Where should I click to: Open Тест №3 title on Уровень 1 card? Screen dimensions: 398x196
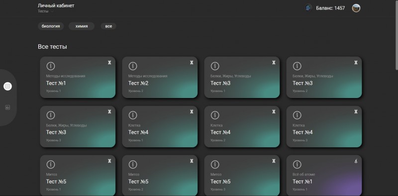(220, 83)
